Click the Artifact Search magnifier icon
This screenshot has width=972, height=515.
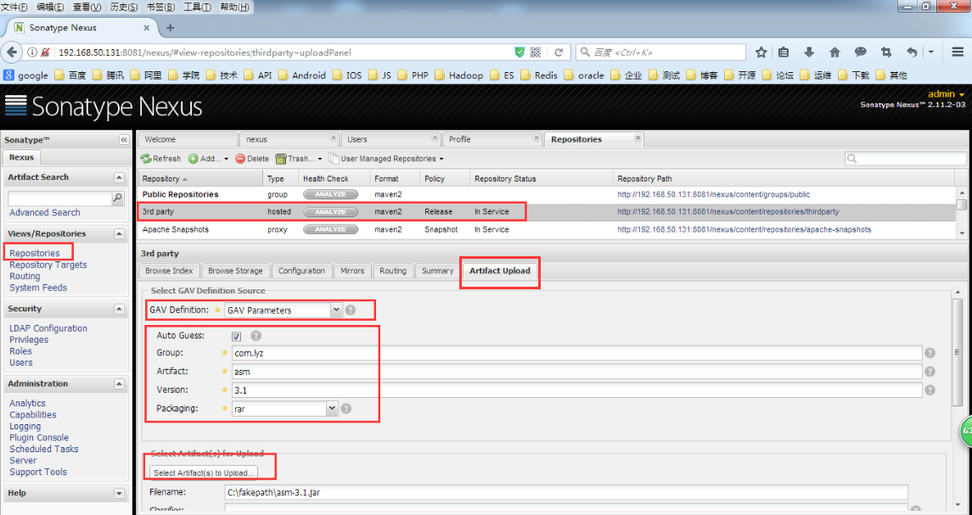click(118, 199)
